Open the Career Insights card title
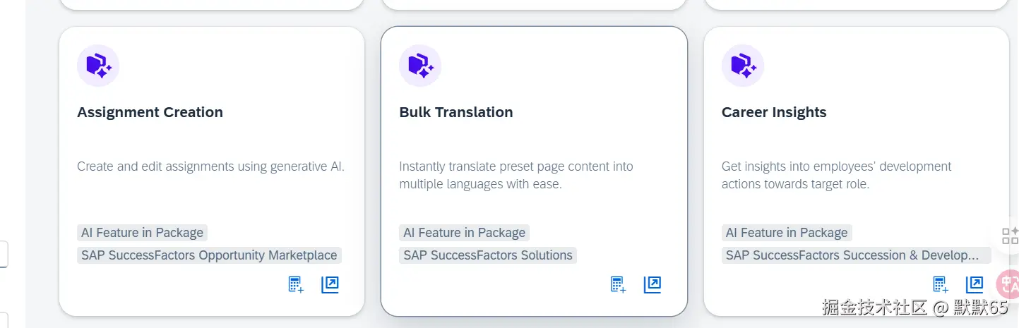This screenshot has height=328, width=1019. (774, 112)
